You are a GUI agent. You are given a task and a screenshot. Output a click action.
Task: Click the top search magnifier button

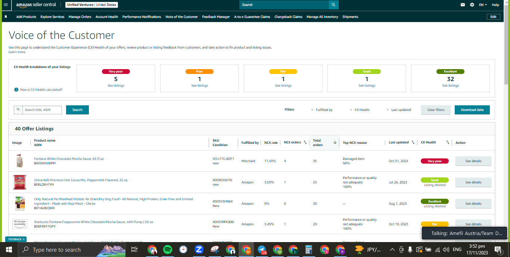(334, 5)
